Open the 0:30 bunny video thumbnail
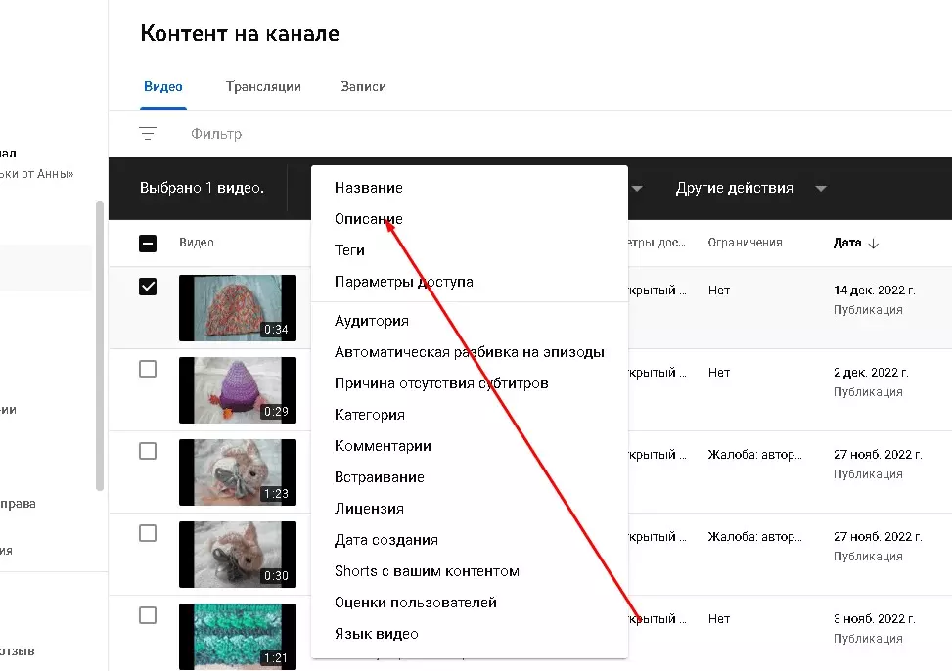 coord(238,555)
